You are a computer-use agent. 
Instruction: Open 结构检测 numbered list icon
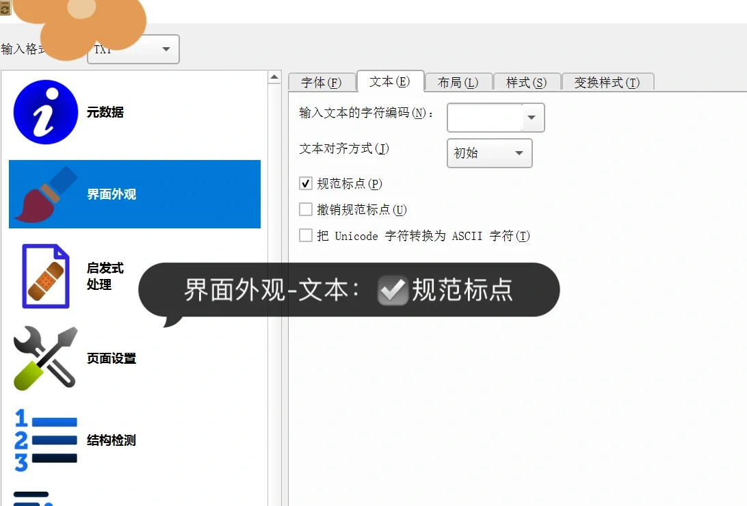46,440
